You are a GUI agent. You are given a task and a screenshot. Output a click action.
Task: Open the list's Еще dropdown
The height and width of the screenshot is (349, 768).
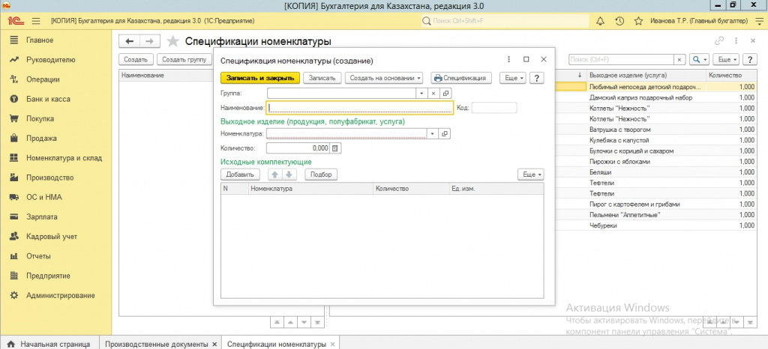[726, 59]
